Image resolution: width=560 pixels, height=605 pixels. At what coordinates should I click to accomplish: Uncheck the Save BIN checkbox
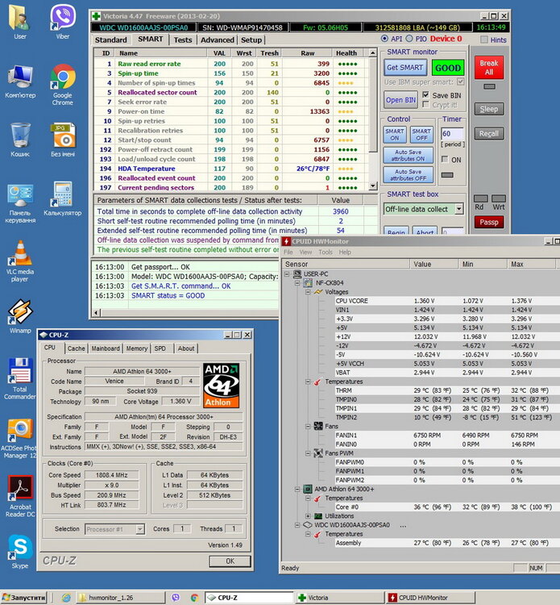(425, 95)
